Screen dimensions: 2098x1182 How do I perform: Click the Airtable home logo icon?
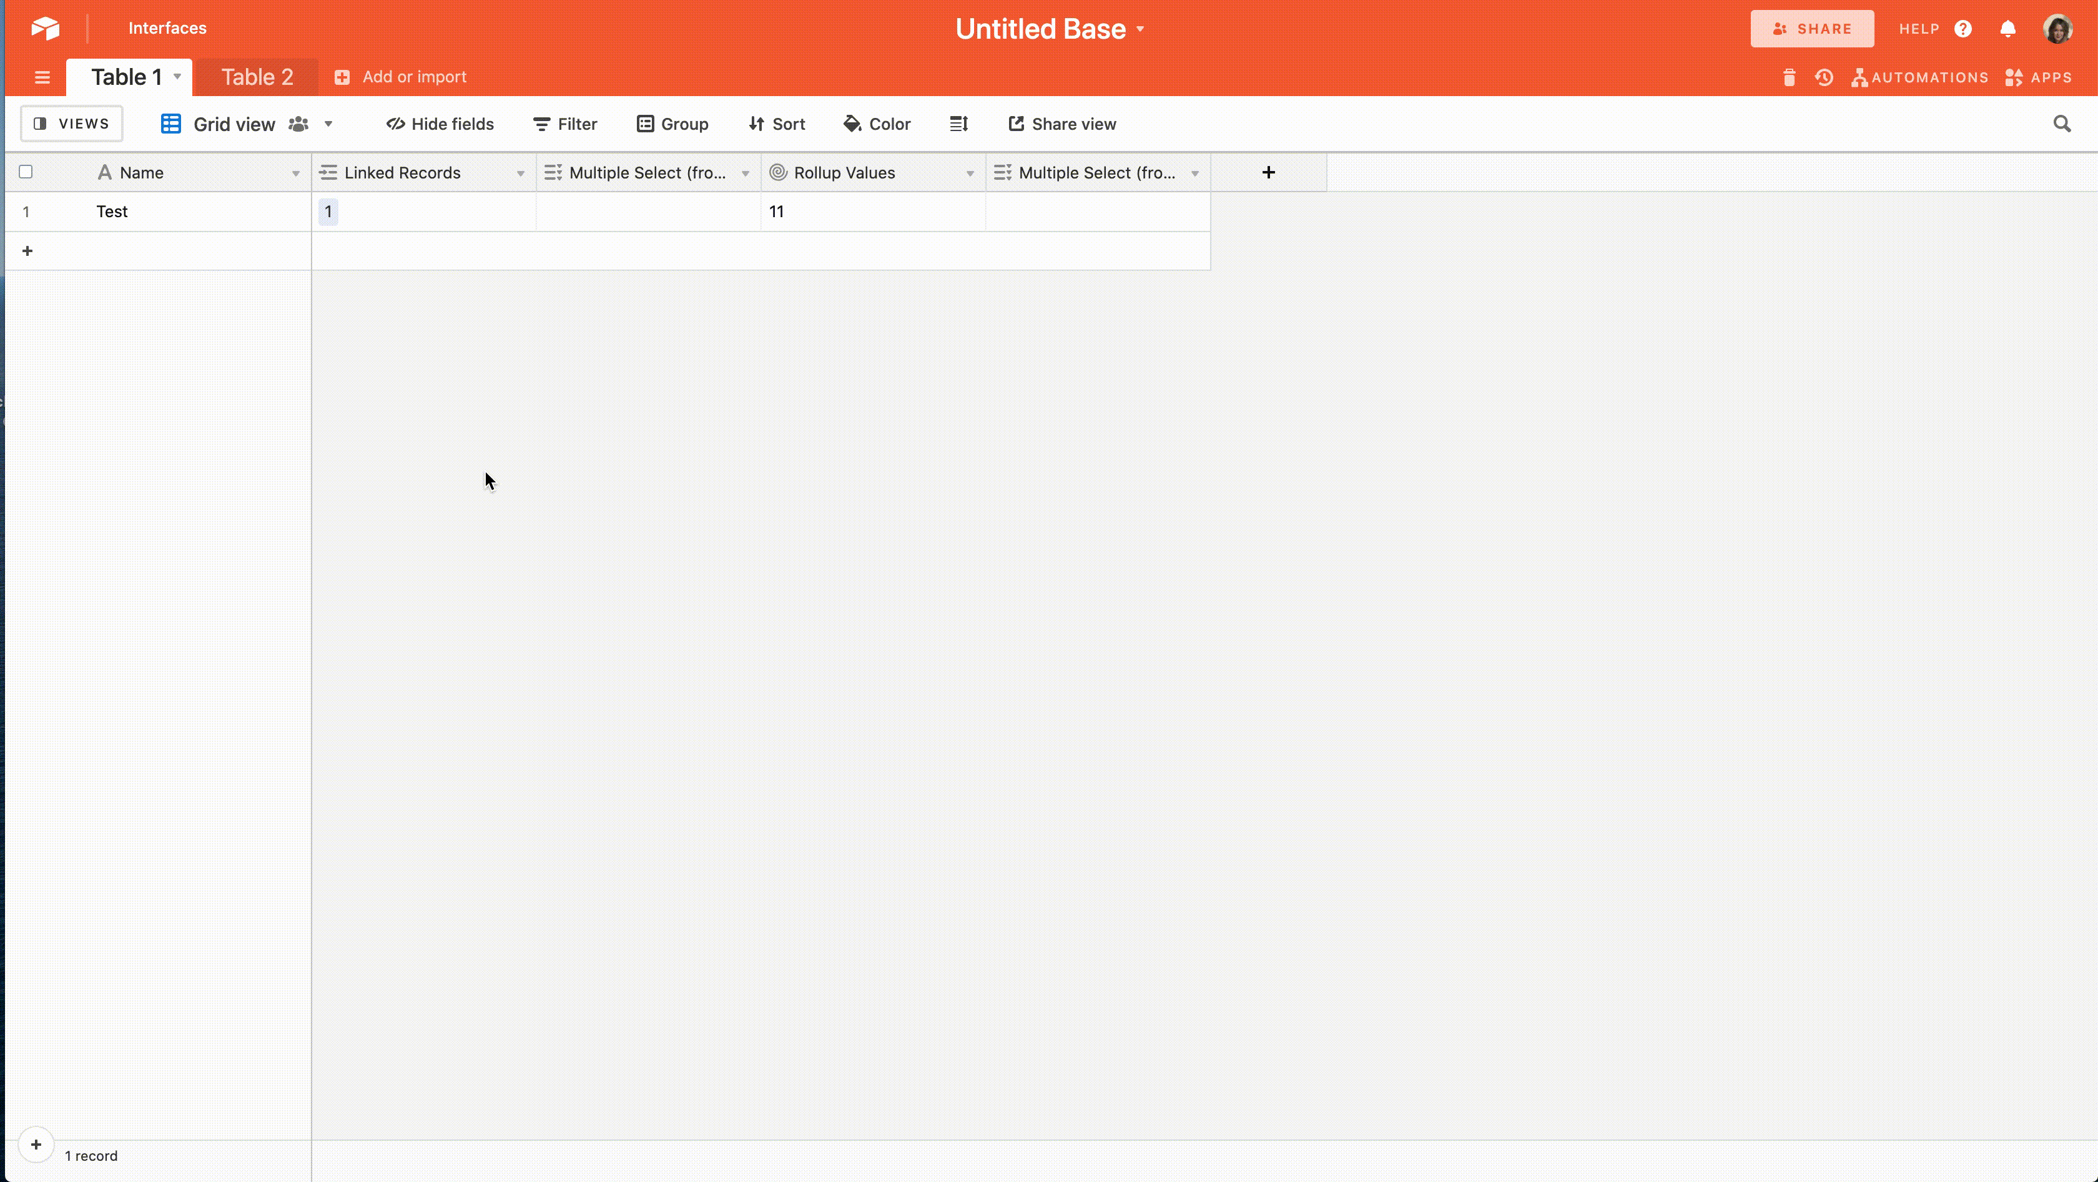45,29
